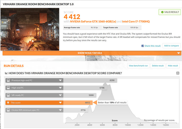The image size is (182, 129).
Task: Click the Hide result button
Action: 173,66
